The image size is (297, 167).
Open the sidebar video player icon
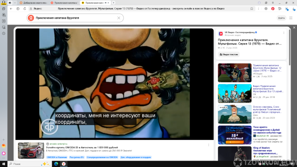(x=3, y=15)
